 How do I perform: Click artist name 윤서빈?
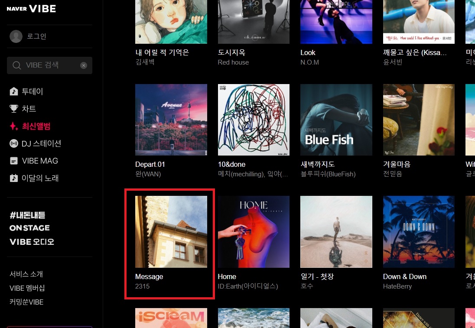(393, 62)
